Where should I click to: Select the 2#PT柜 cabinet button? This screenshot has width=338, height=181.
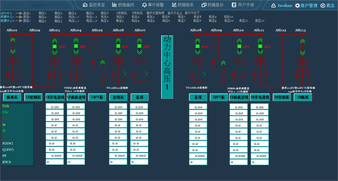[219, 97]
